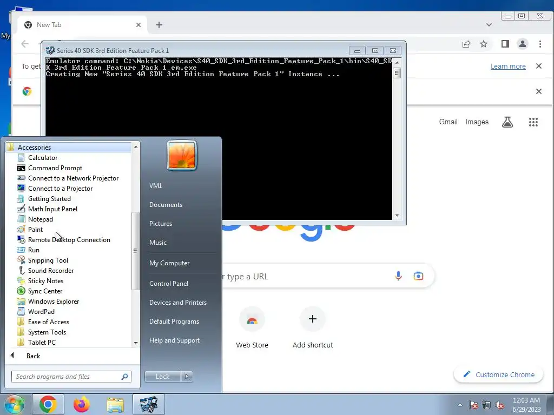Expand the System Tools folder
The width and height of the screenshot is (554, 415).
click(47, 332)
